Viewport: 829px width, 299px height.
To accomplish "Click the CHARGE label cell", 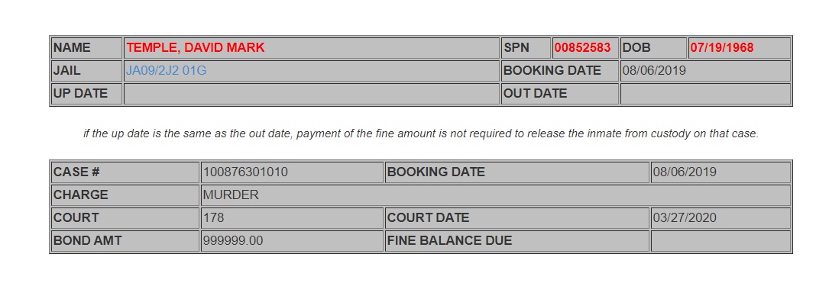I will coord(125,195).
